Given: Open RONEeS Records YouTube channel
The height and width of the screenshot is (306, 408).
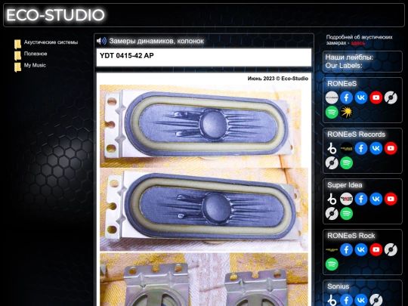Looking at the screenshot, I should click(x=391, y=148).
